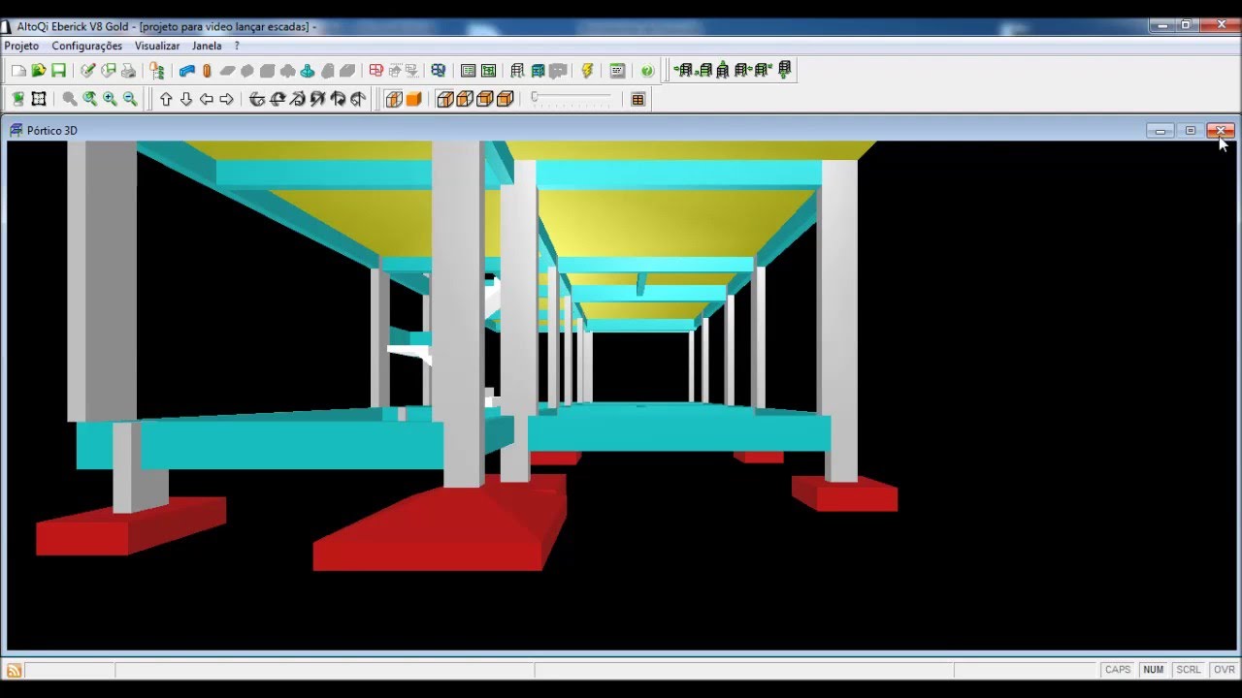
Task: Open help with green question mark icon
Action: 647,71
